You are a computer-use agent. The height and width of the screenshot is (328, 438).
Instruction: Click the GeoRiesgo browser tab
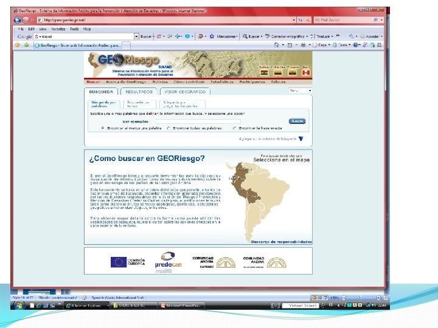78,45
